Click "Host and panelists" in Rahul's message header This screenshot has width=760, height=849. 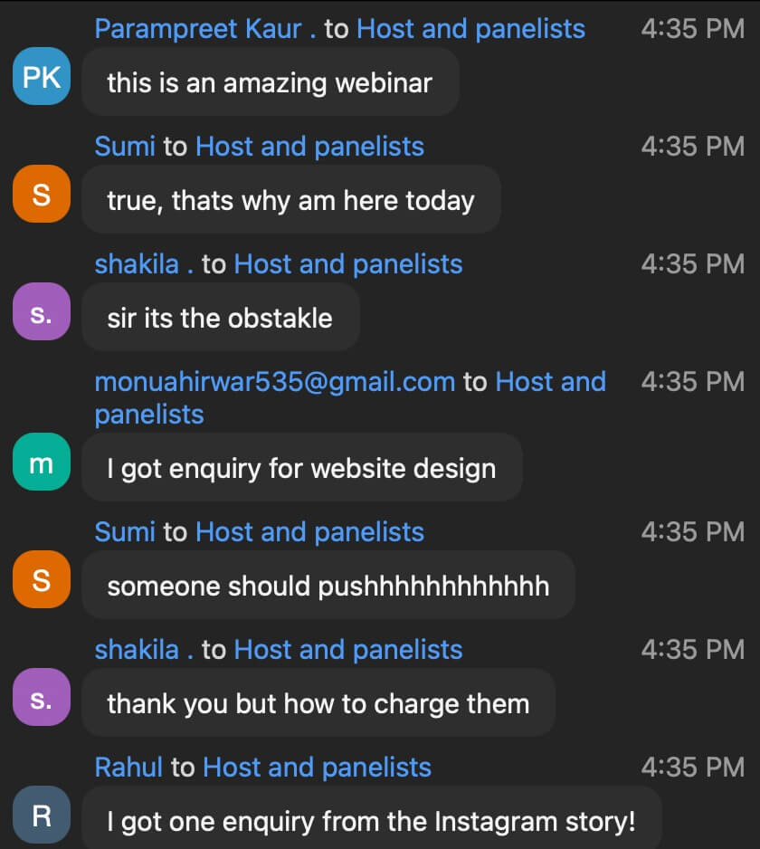point(317,768)
